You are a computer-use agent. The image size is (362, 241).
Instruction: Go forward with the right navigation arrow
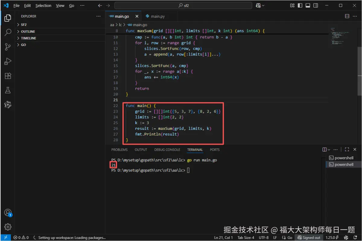108,5
